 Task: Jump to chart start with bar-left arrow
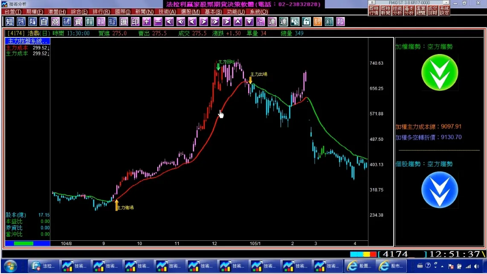click(169, 22)
